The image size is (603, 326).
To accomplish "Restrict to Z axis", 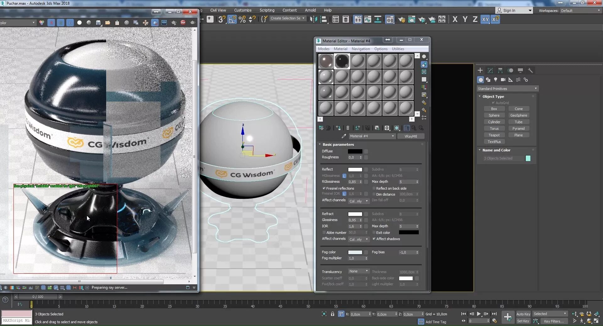I will (475, 19).
